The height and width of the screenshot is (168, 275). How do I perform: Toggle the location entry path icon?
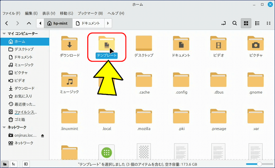point(224,23)
